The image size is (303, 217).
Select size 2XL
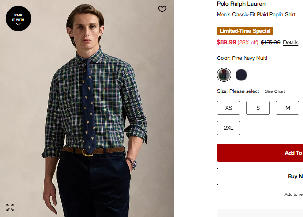(x=229, y=128)
